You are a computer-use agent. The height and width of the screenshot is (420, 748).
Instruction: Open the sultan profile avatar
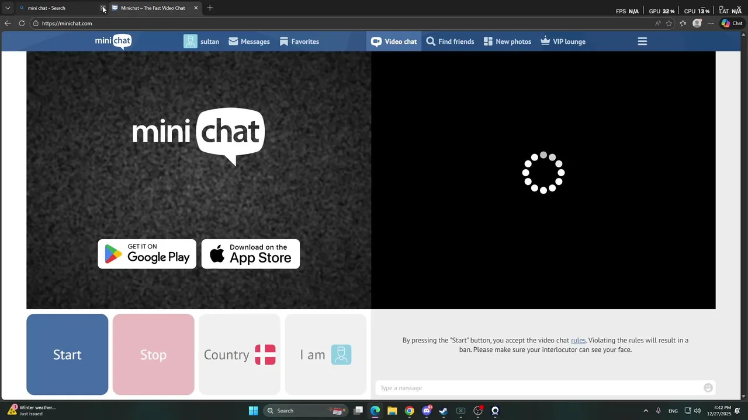click(191, 41)
